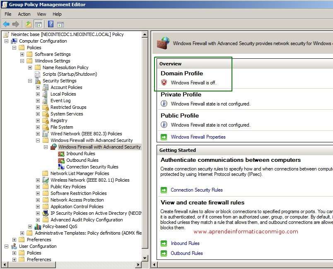Open the Inbound Rules link
The width and height of the screenshot is (333, 269).
[x=185, y=243]
